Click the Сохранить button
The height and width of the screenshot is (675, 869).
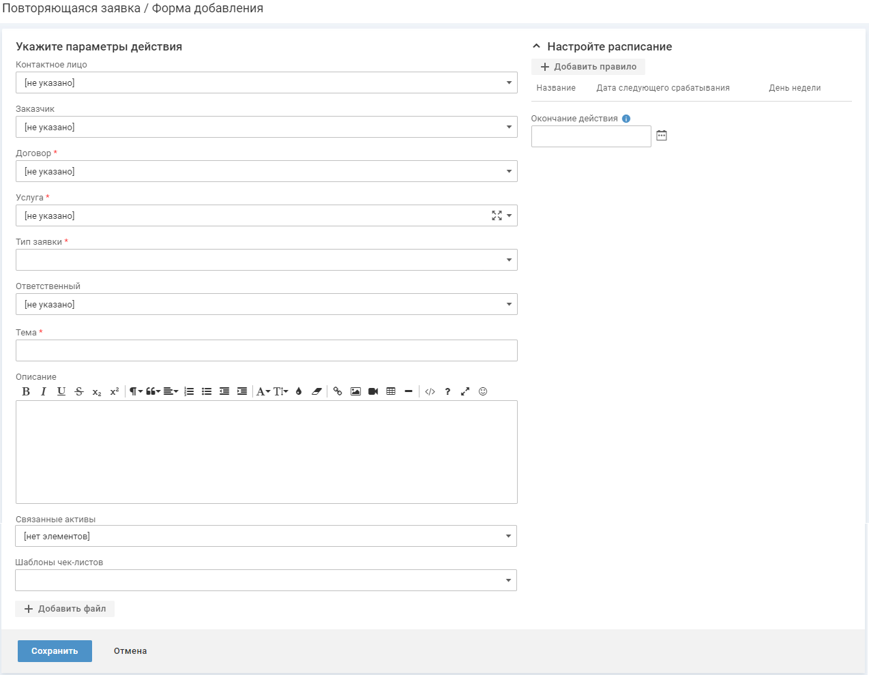[x=55, y=651]
